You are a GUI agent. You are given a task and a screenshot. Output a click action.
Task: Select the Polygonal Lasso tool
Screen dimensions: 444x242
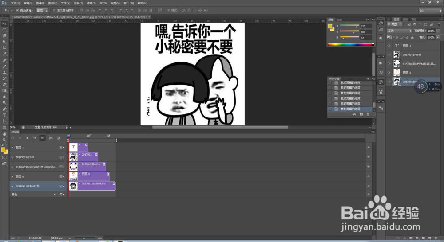click(x=4, y=36)
